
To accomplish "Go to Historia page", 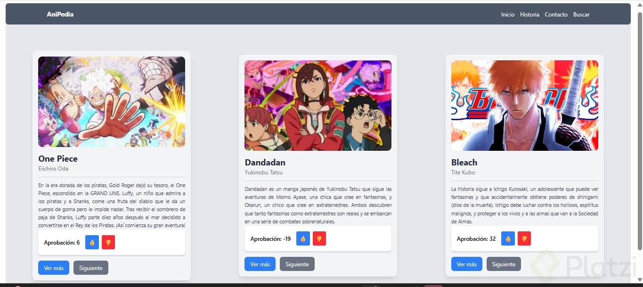I will pyautogui.click(x=529, y=15).
